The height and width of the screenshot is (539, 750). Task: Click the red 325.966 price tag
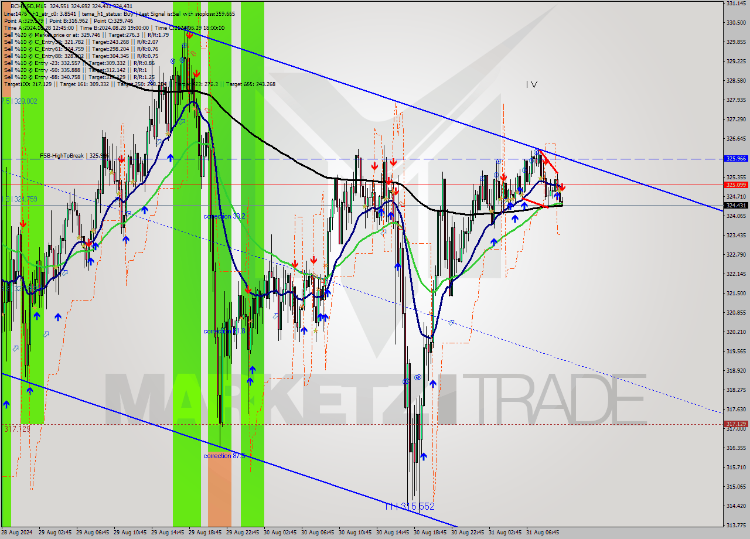pos(735,158)
